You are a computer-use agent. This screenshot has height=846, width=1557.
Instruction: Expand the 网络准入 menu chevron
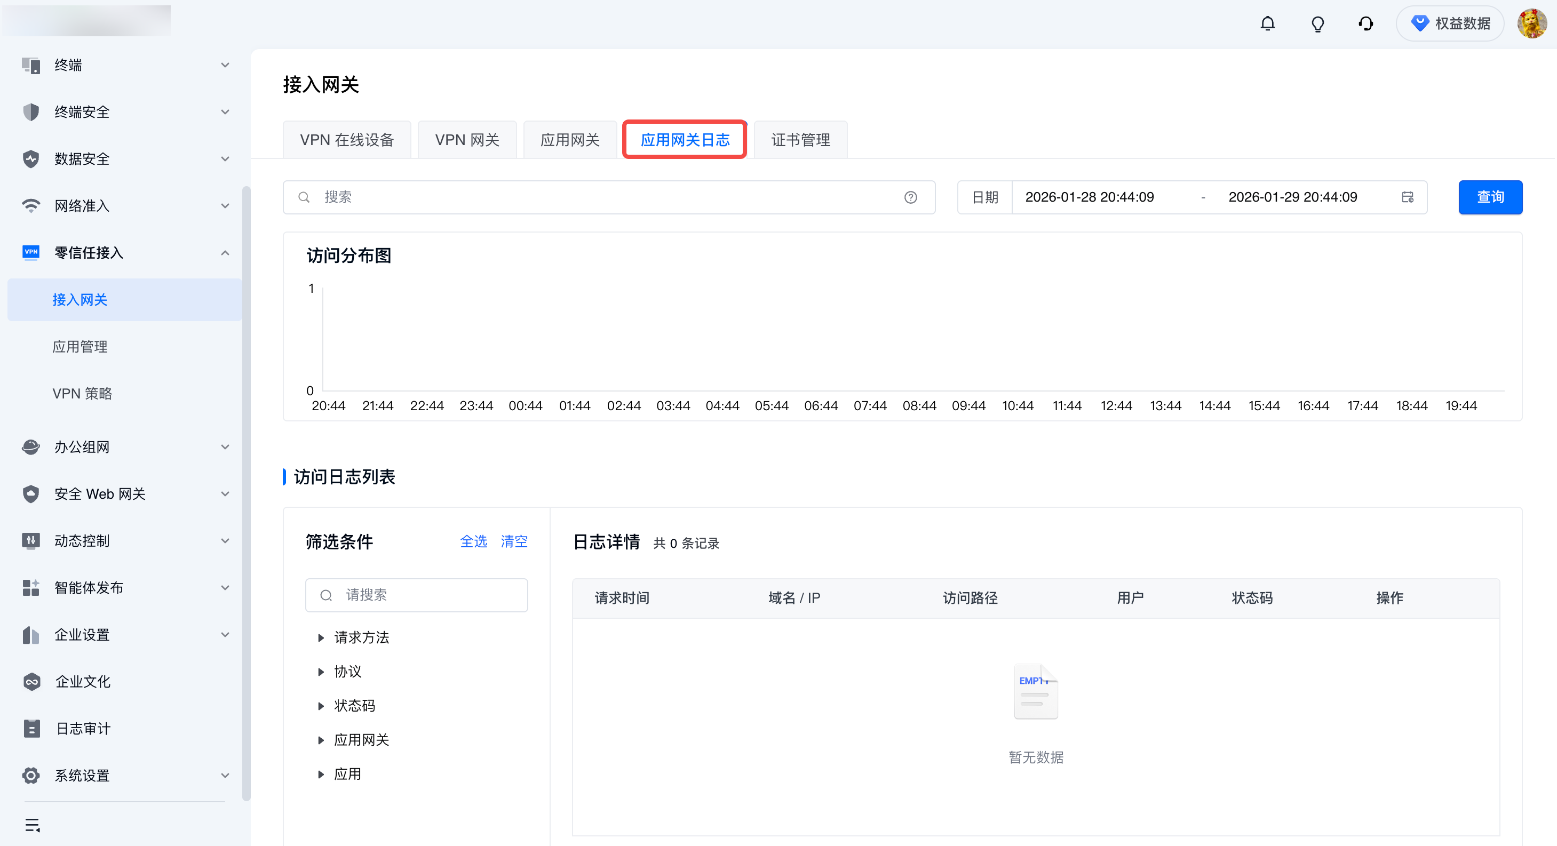(x=225, y=206)
